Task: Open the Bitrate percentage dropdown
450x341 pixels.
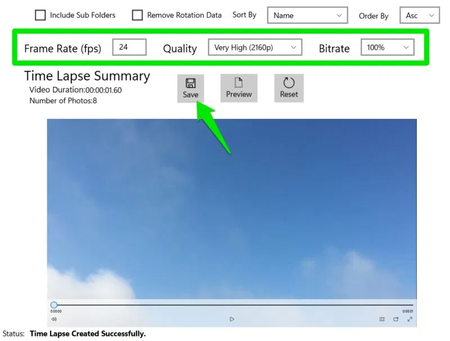Action: point(387,48)
